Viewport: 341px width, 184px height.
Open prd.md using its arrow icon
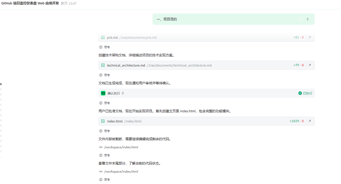309,37
